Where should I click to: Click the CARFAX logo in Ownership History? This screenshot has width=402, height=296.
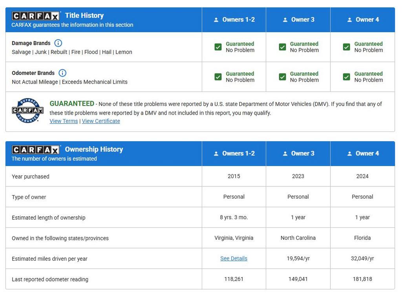click(x=36, y=150)
